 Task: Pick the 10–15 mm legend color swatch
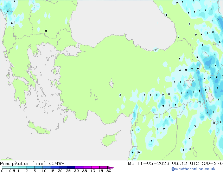pyautogui.click(x=46, y=167)
